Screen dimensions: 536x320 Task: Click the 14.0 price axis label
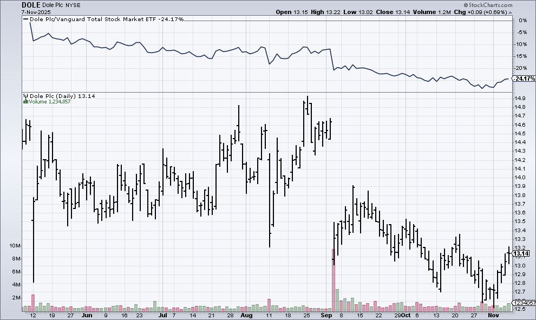pyautogui.click(x=520, y=178)
